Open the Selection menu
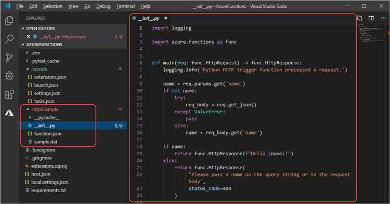The height and width of the screenshot is (204, 390). 53,6
